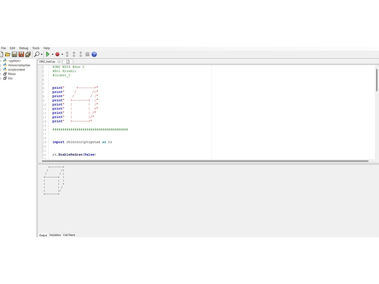This screenshot has width=379, height=284.
Task: Toggle breakpoint with the red circle icon
Action: (57, 54)
